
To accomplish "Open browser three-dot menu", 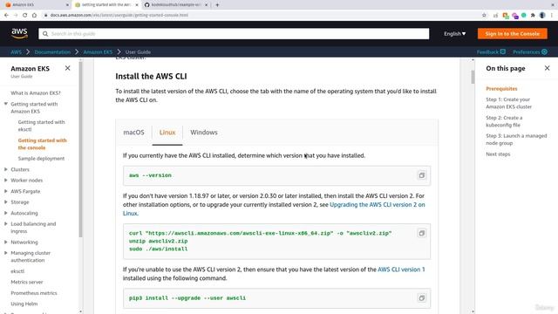I will (x=552, y=15).
